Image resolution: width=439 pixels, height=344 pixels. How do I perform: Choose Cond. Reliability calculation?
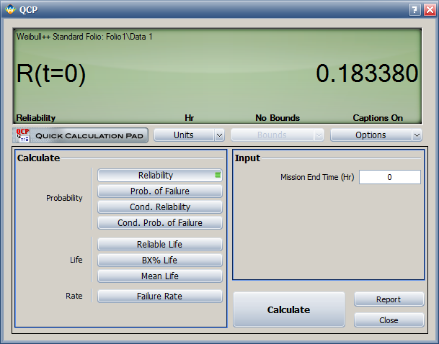click(x=159, y=207)
